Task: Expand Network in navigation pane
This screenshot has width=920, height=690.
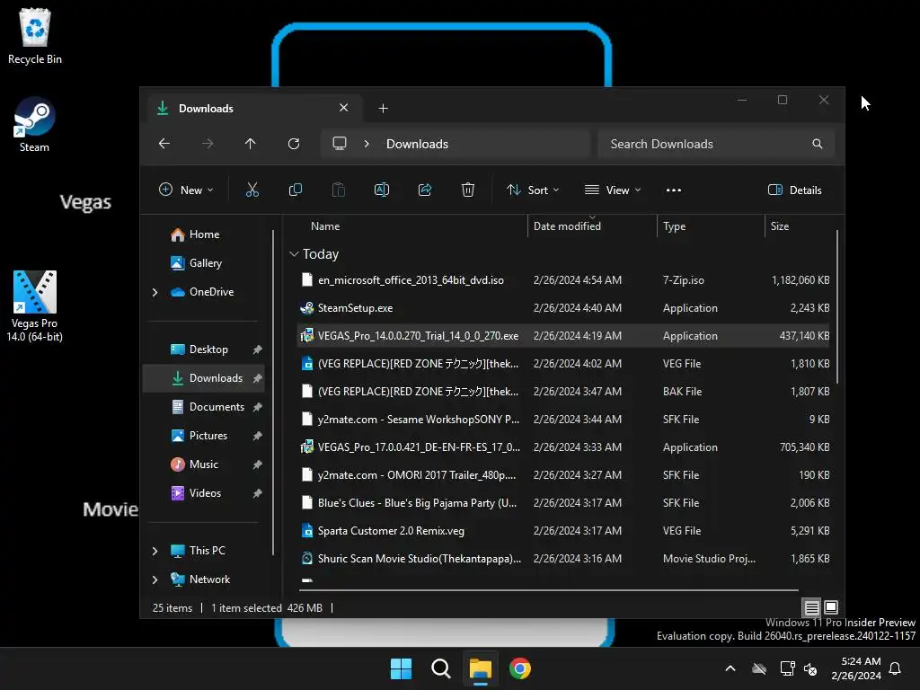Action: [155, 579]
